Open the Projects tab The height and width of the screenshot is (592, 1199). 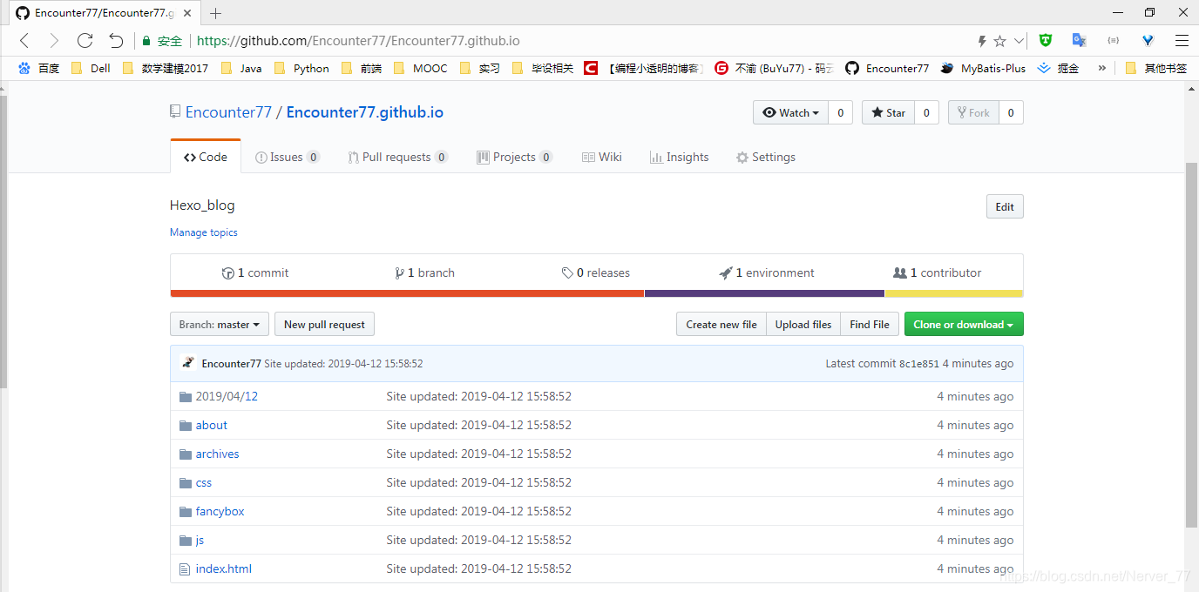(x=514, y=157)
